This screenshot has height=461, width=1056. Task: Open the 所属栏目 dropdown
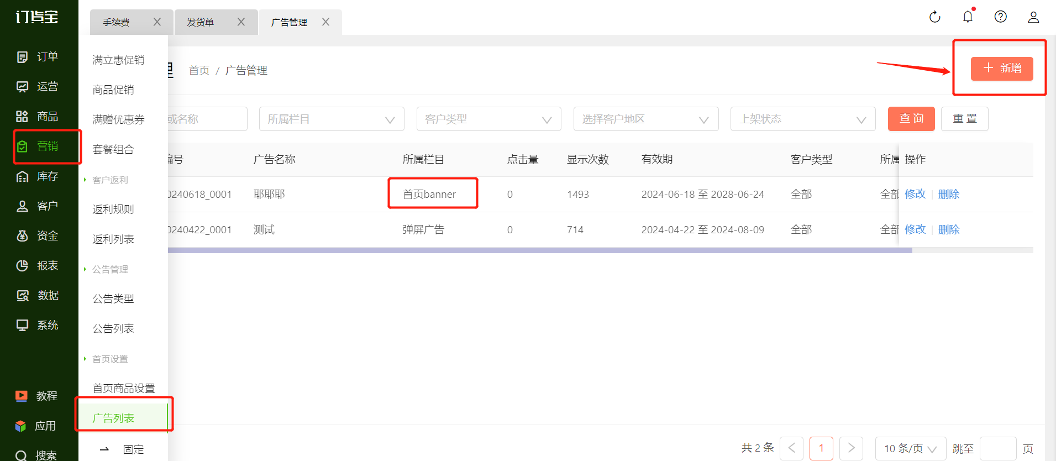tap(332, 119)
